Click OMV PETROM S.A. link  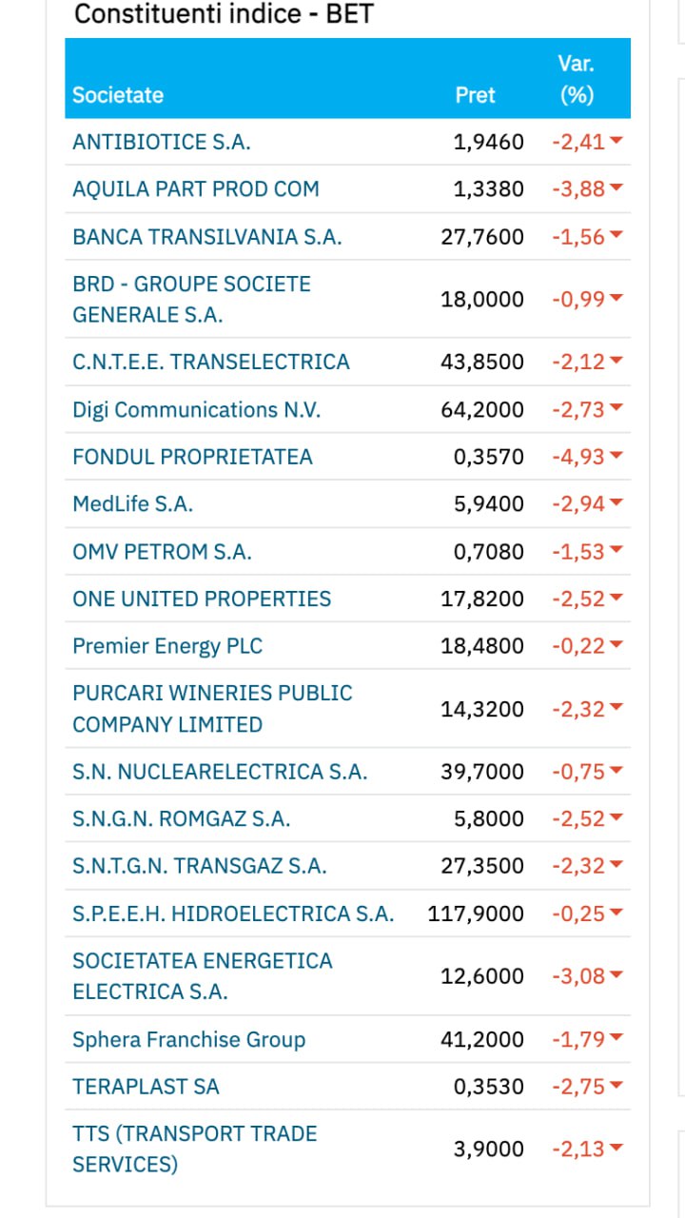(x=162, y=552)
